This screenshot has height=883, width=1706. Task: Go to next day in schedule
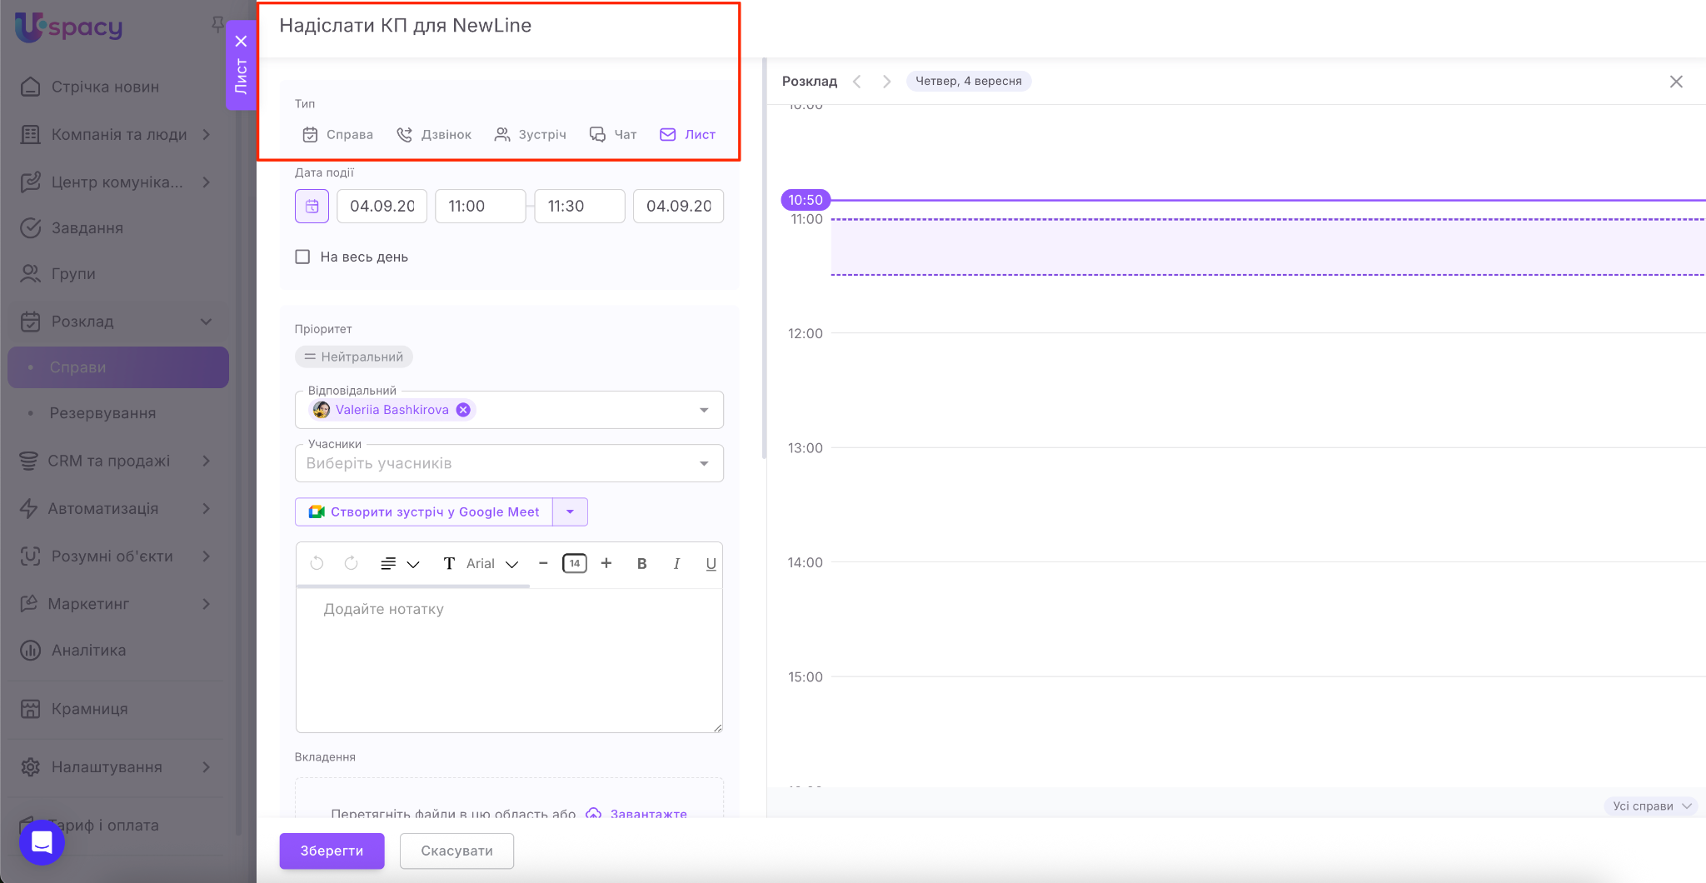[886, 82]
